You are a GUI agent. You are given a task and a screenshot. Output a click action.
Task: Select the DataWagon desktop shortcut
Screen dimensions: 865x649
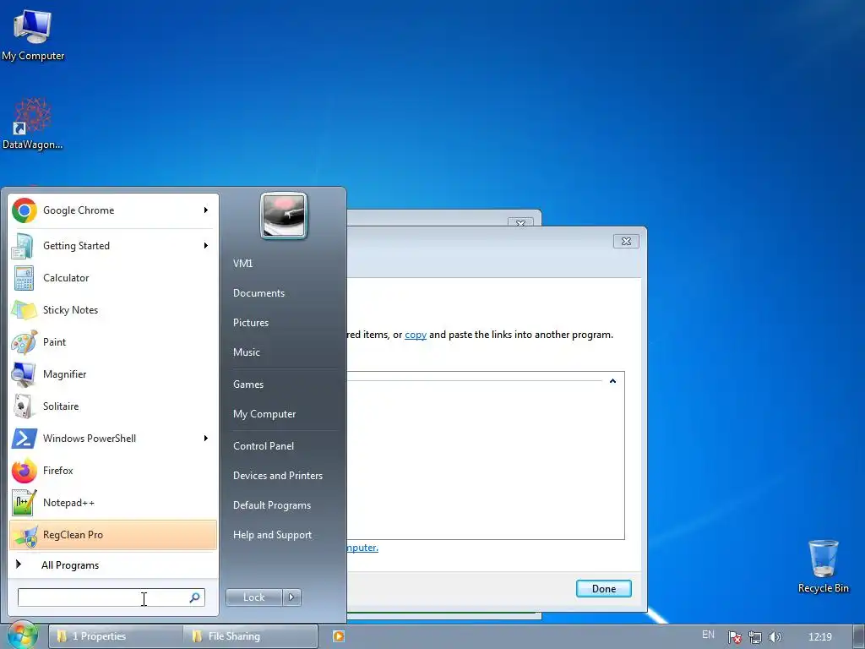[x=33, y=123]
